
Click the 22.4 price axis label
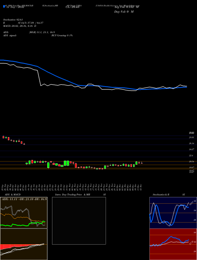191,156
